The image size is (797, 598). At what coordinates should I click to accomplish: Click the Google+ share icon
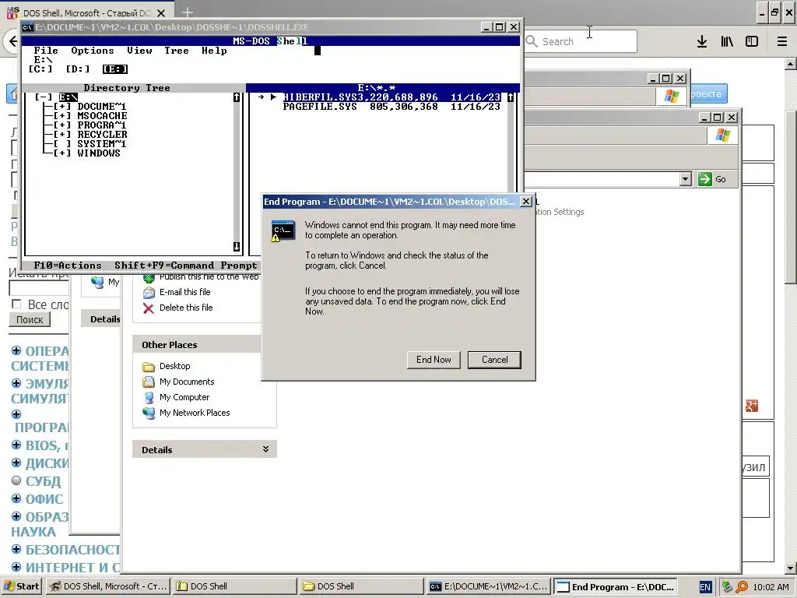pos(752,406)
